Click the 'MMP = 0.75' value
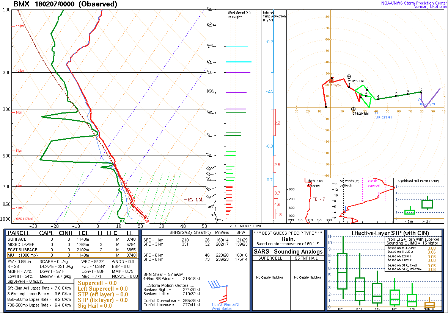 (x=123, y=272)
